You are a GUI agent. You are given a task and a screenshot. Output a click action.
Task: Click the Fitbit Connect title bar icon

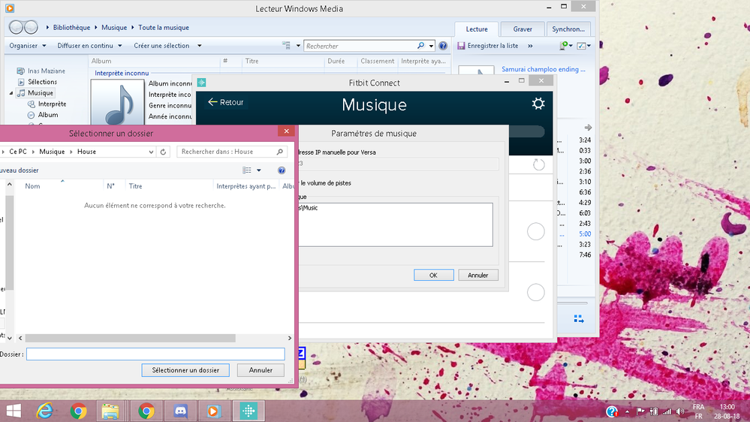(202, 83)
